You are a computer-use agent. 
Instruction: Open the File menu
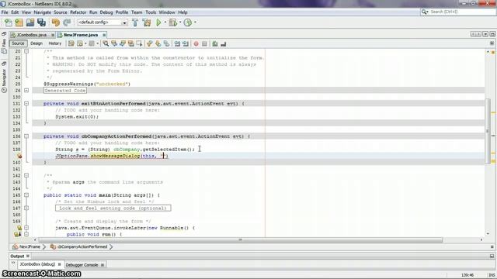tap(5, 12)
